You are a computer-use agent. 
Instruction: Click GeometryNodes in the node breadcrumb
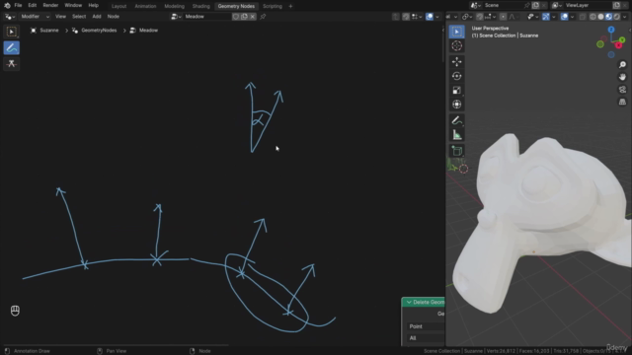pos(99,31)
